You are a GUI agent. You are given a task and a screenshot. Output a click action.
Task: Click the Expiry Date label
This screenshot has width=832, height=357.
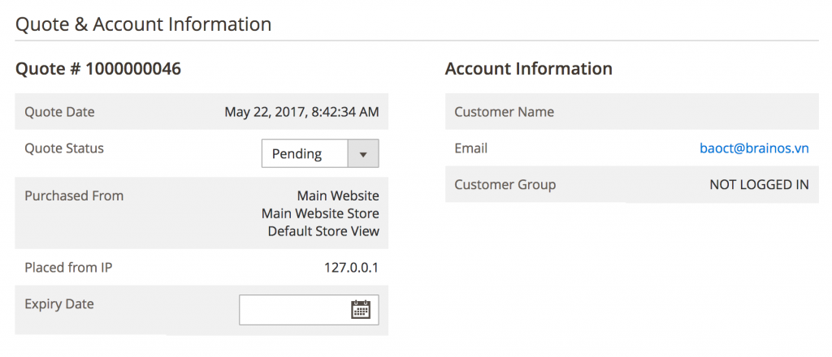click(x=59, y=304)
